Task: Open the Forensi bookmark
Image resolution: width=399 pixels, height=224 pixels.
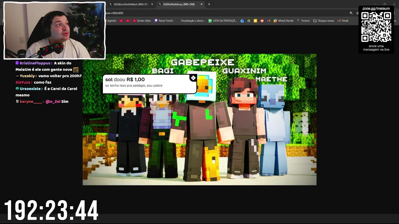Action: pos(303,21)
